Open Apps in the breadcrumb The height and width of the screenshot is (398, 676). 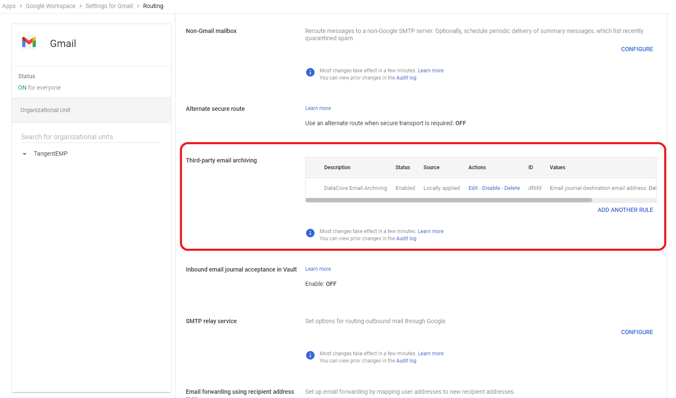tap(9, 6)
